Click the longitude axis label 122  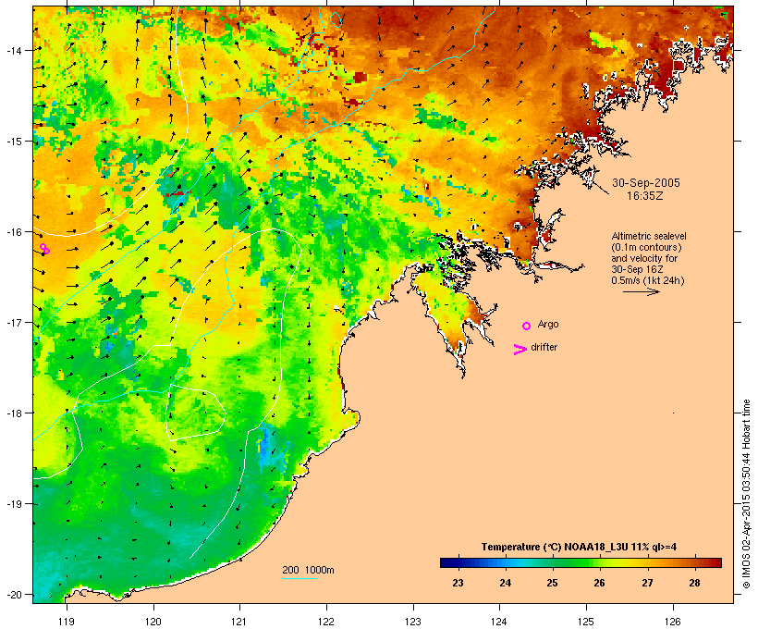(x=326, y=622)
